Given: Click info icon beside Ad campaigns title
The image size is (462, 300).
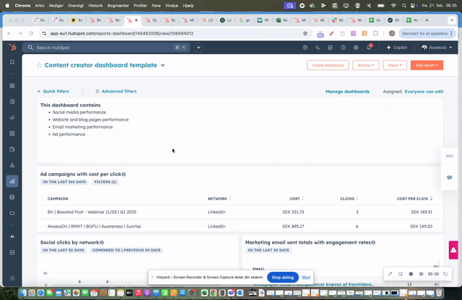Looking at the screenshot, I should click(x=123, y=174).
